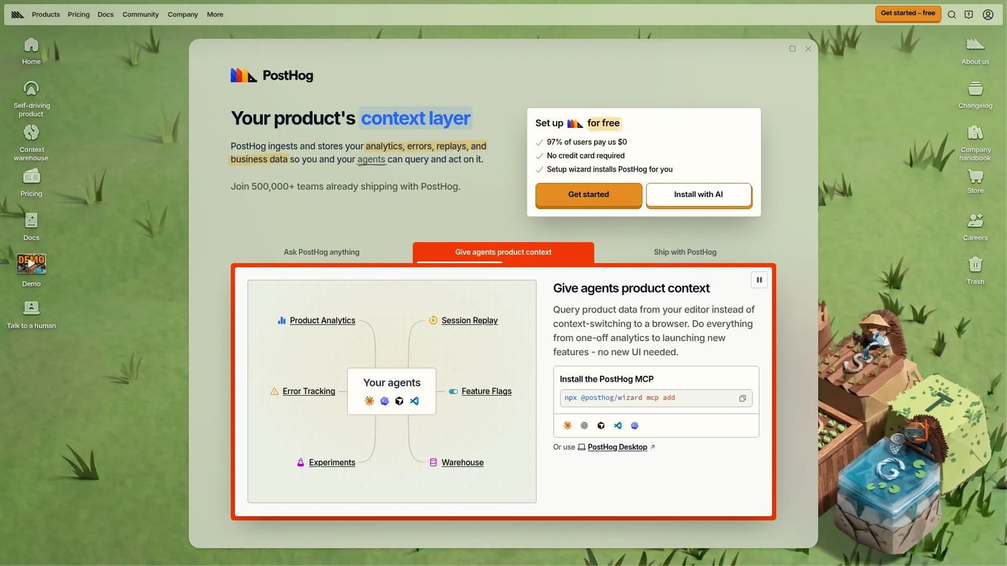Open the Self-driving product desktop icon
This screenshot has width=1007, height=566.
(x=31, y=98)
